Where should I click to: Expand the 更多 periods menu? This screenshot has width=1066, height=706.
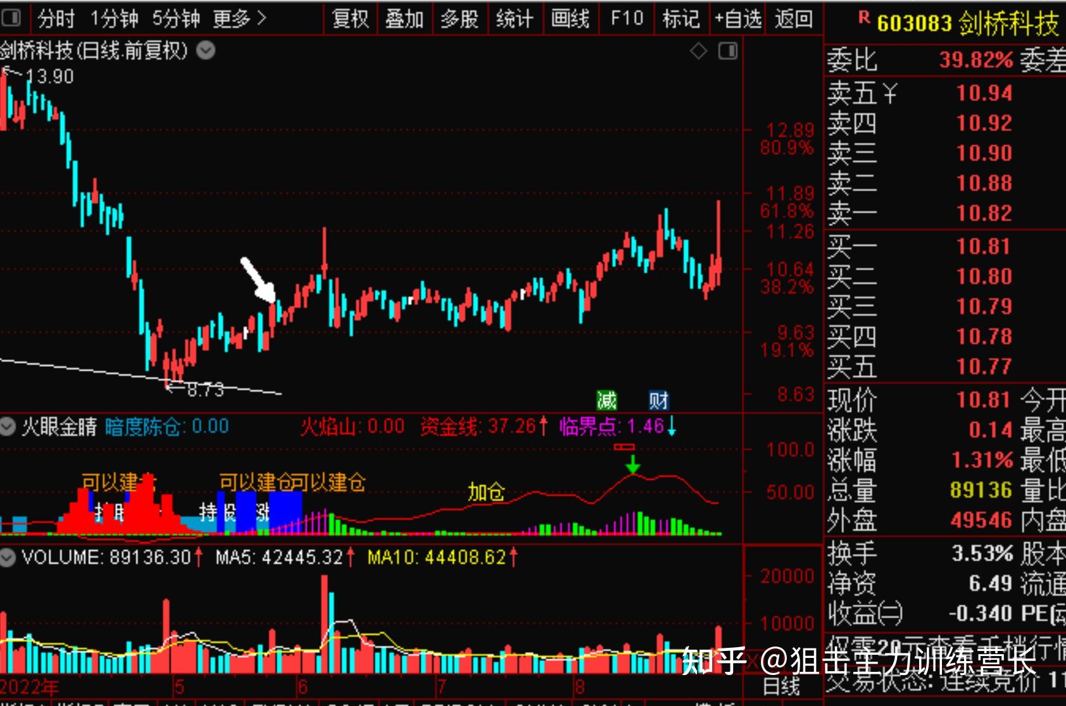[x=239, y=19]
